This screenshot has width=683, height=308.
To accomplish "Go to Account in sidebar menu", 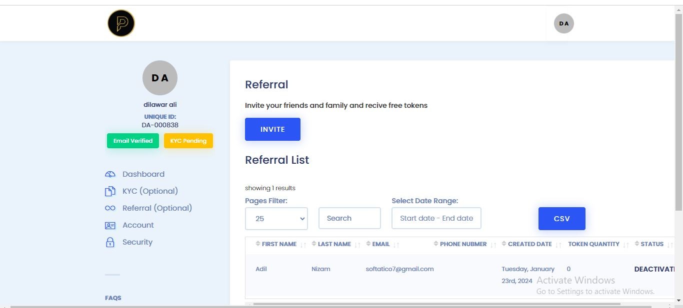I will click(x=138, y=225).
